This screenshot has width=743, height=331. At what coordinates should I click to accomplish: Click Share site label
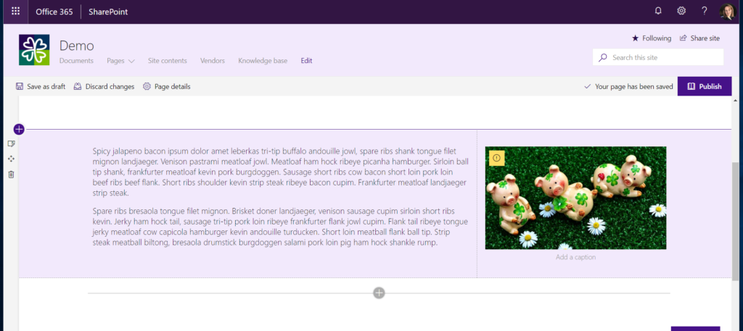point(705,38)
